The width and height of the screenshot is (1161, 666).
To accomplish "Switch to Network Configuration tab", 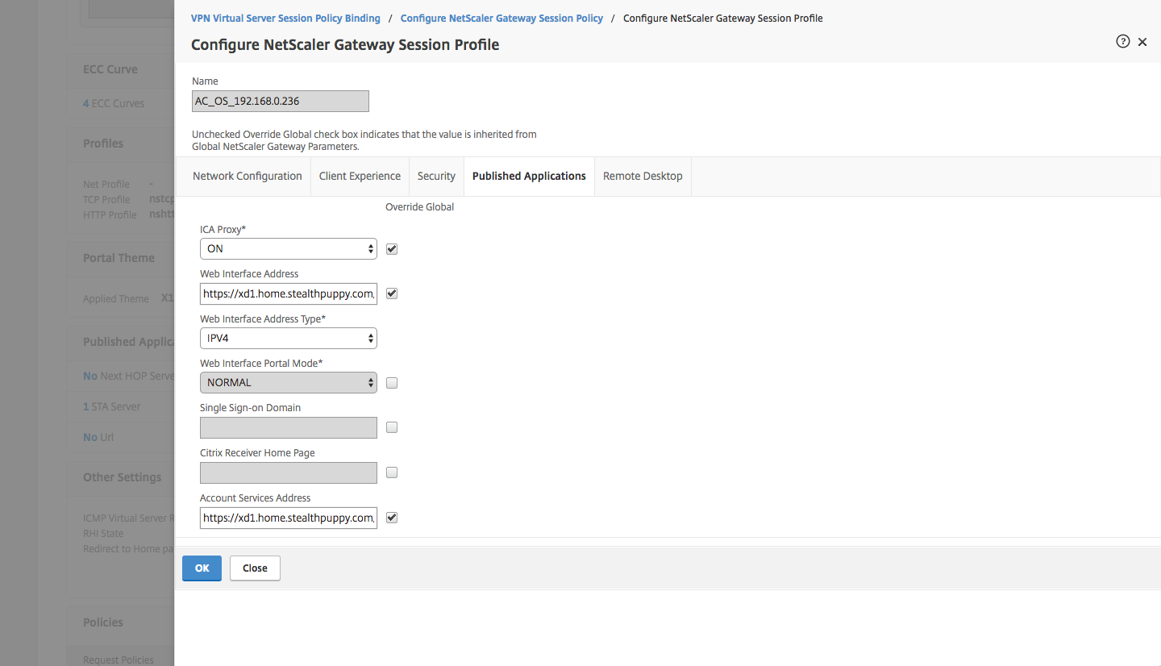I will tap(247, 176).
